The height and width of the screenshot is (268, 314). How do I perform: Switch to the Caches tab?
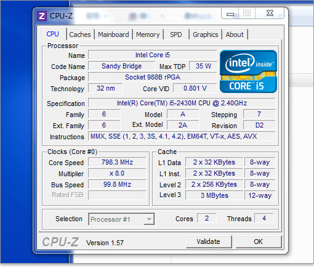[80, 35]
